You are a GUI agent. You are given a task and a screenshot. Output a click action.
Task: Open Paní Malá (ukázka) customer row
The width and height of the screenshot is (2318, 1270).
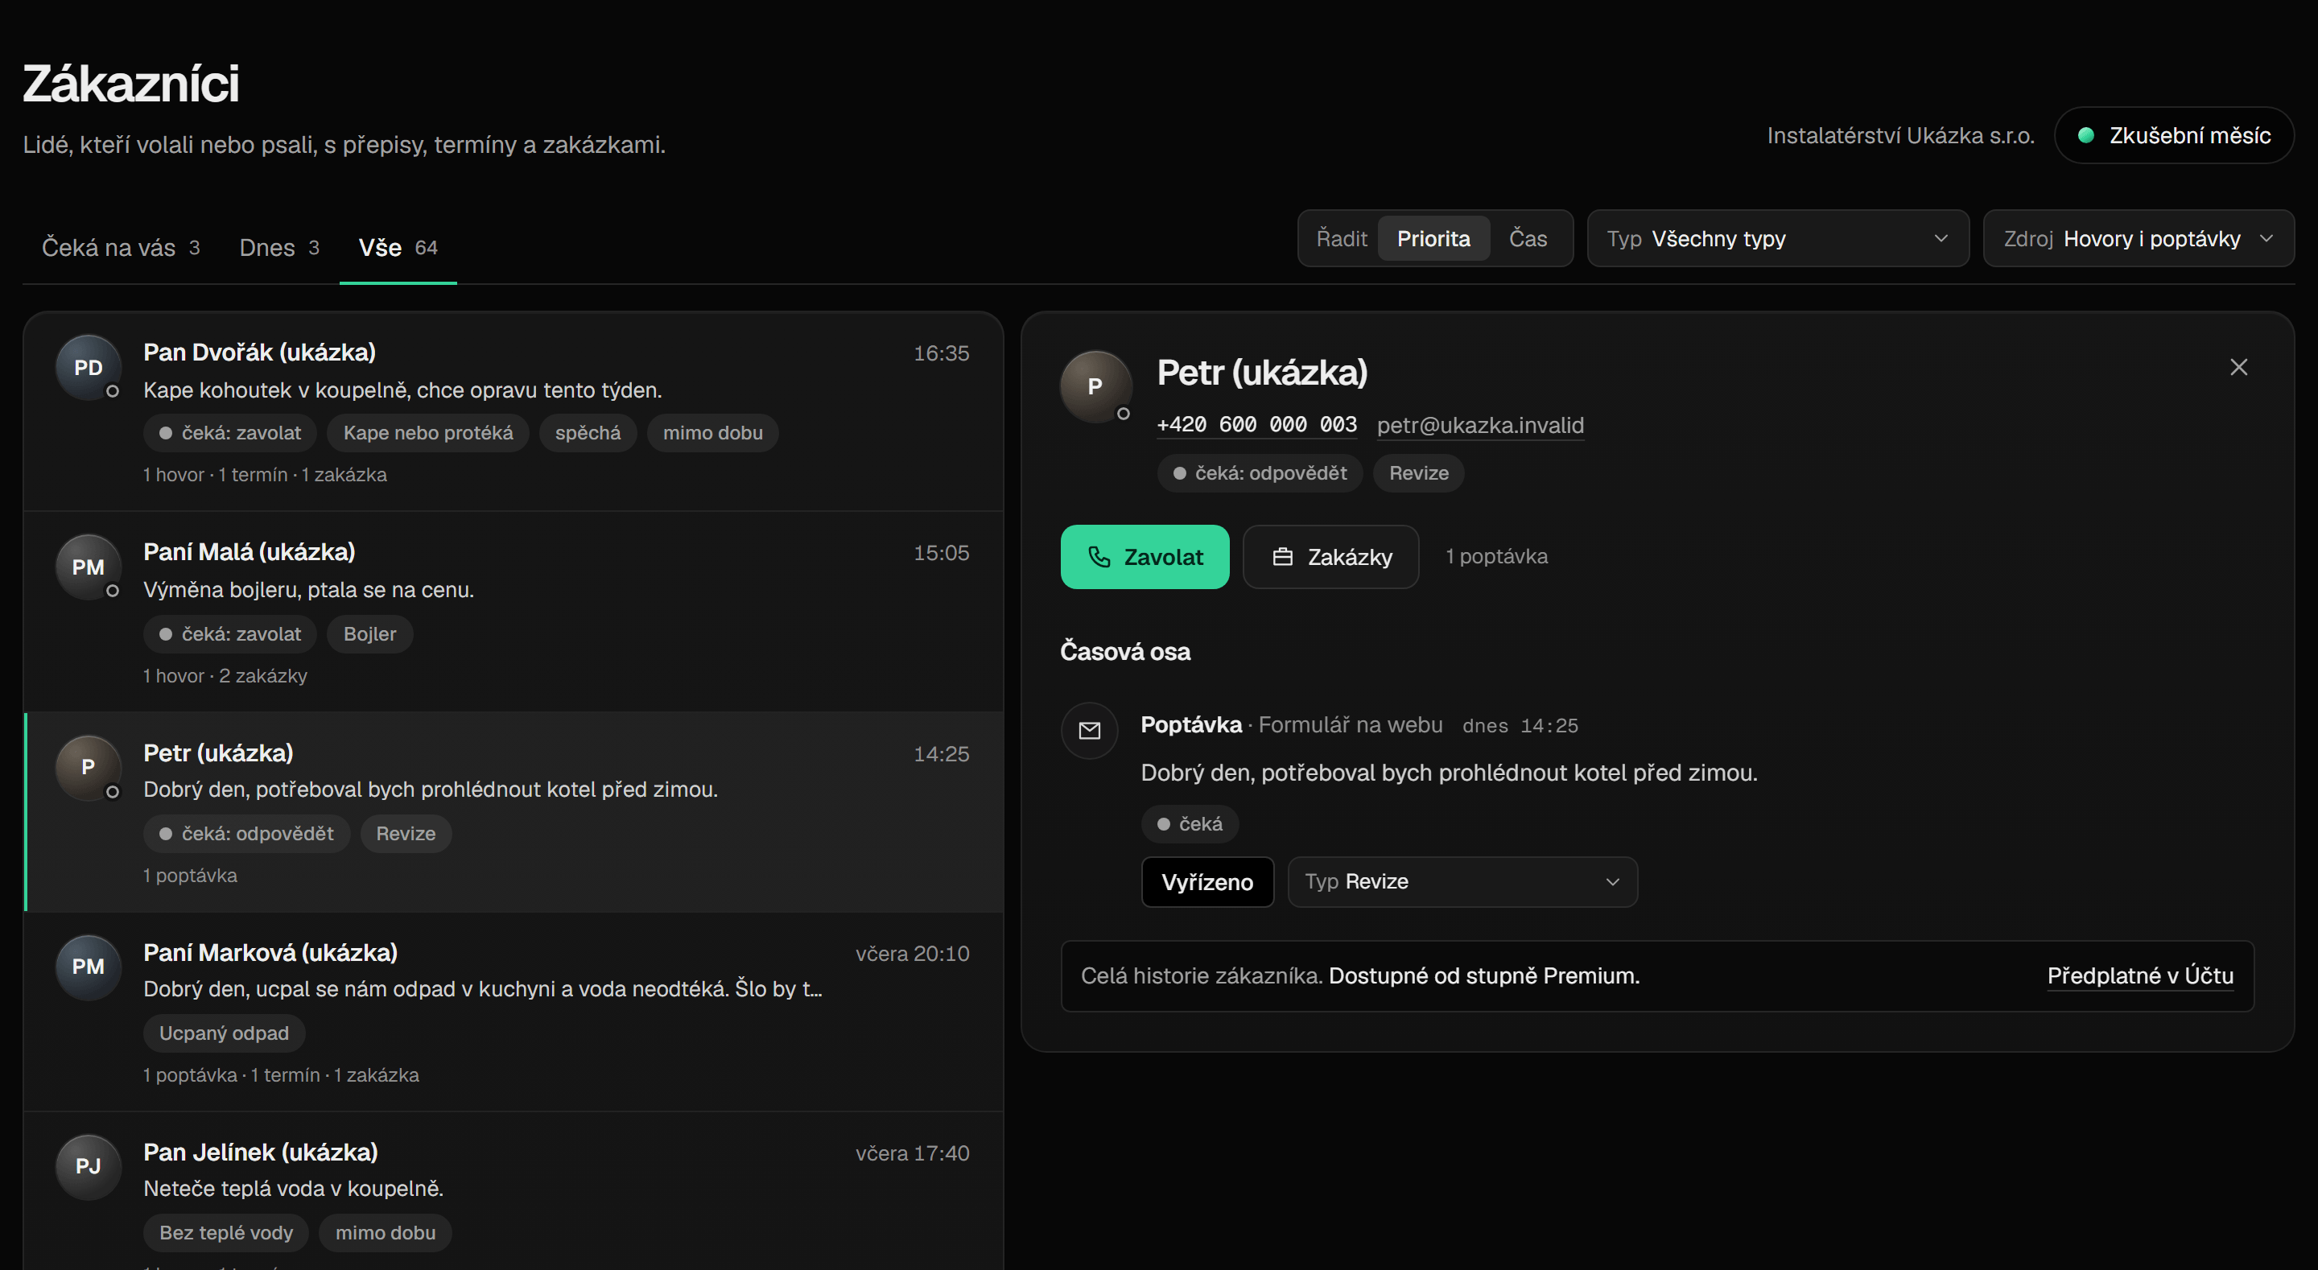click(514, 611)
